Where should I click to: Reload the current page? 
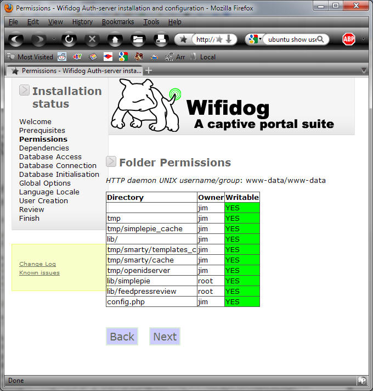pos(69,40)
